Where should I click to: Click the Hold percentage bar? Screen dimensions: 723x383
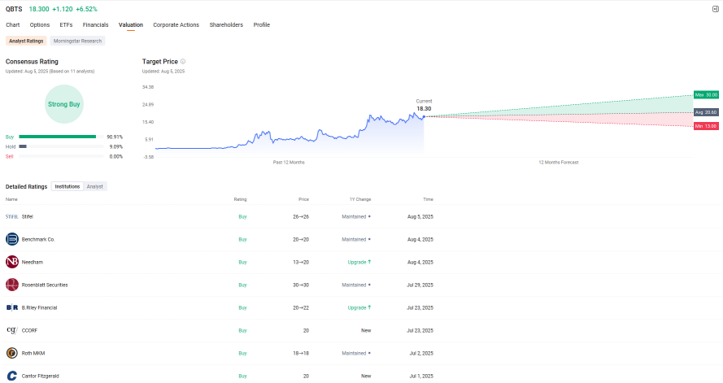61,146
